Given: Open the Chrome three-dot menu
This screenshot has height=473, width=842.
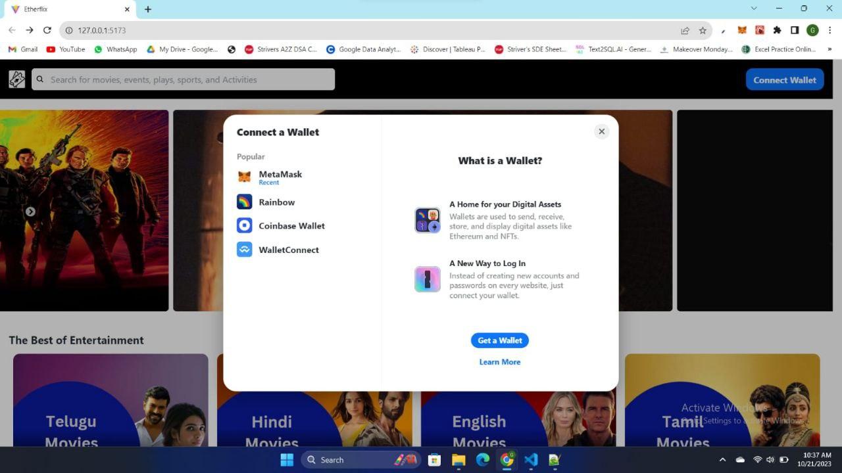Looking at the screenshot, I should pyautogui.click(x=830, y=30).
